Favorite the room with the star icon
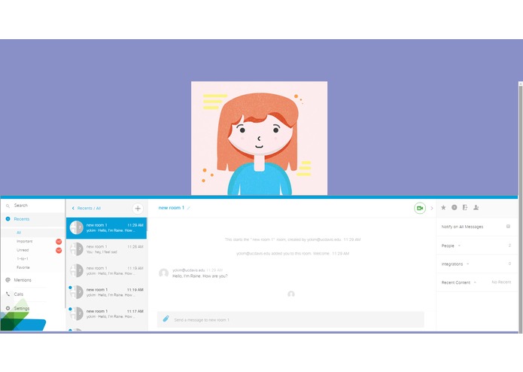The height and width of the screenshot is (372, 523). coord(443,208)
